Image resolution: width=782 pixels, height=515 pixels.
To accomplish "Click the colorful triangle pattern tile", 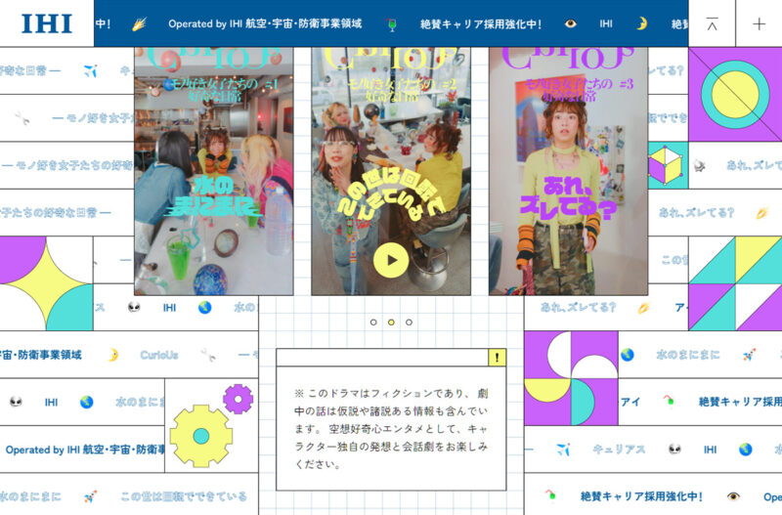I will tap(734, 283).
